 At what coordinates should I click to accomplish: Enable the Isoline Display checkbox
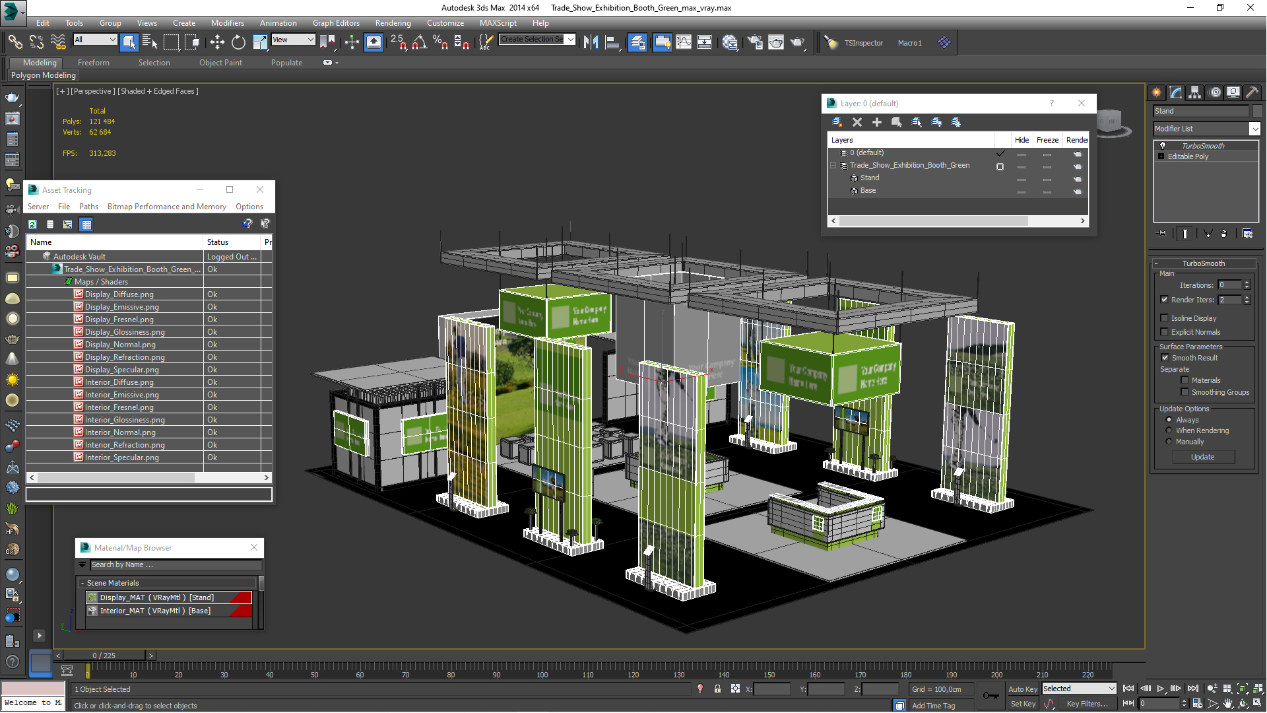(x=1165, y=318)
